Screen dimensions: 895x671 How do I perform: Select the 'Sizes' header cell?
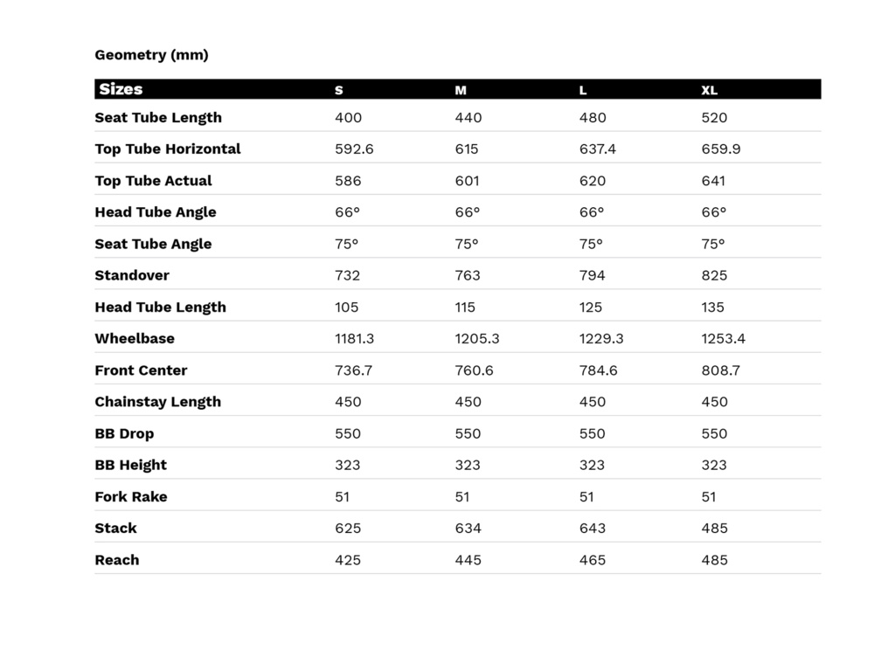pos(121,89)
